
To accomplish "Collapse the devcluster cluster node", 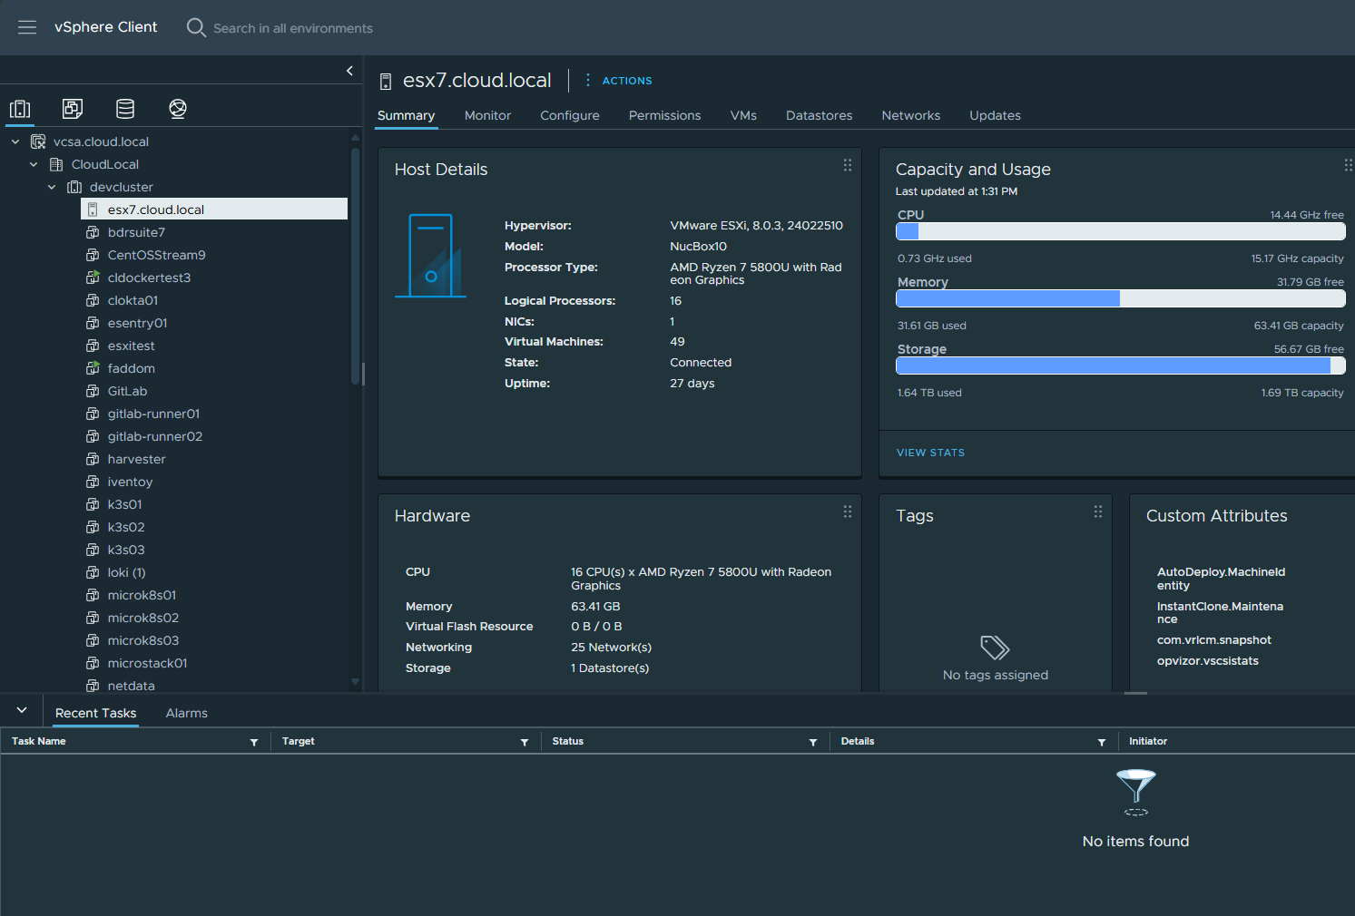I will pos(52,187).
